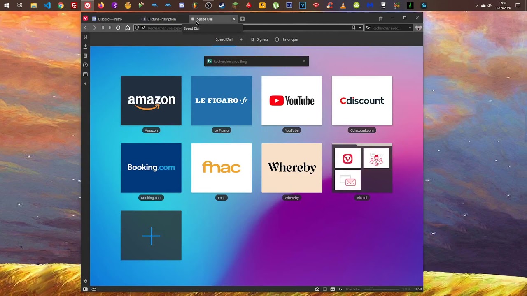This screenshot has width=527, height=296.
Task: Click the Rechercher avec Bing field
Action: (x=257, y=61)
